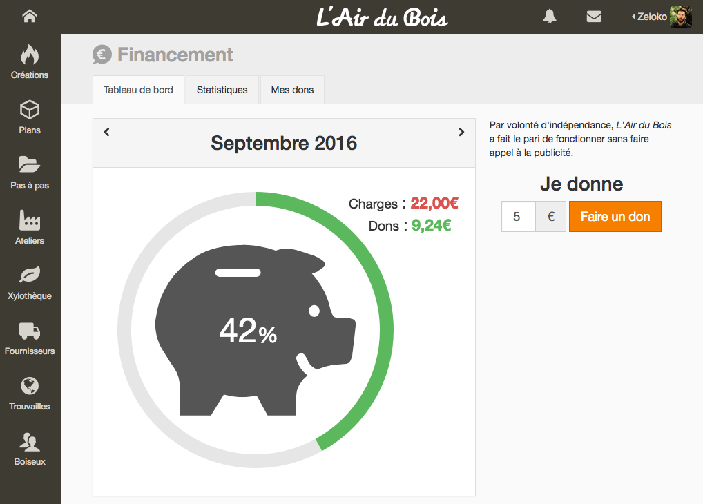This screenshot has height=504, width=703.
Task: Open Fournisseurs truck icon
Action: 30,331
